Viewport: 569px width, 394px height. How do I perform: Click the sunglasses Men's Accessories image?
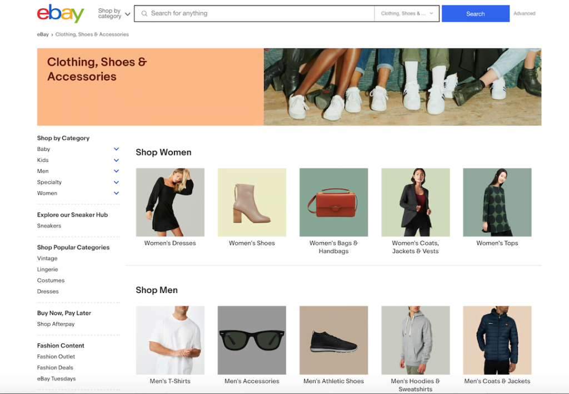tap(252, 340)
